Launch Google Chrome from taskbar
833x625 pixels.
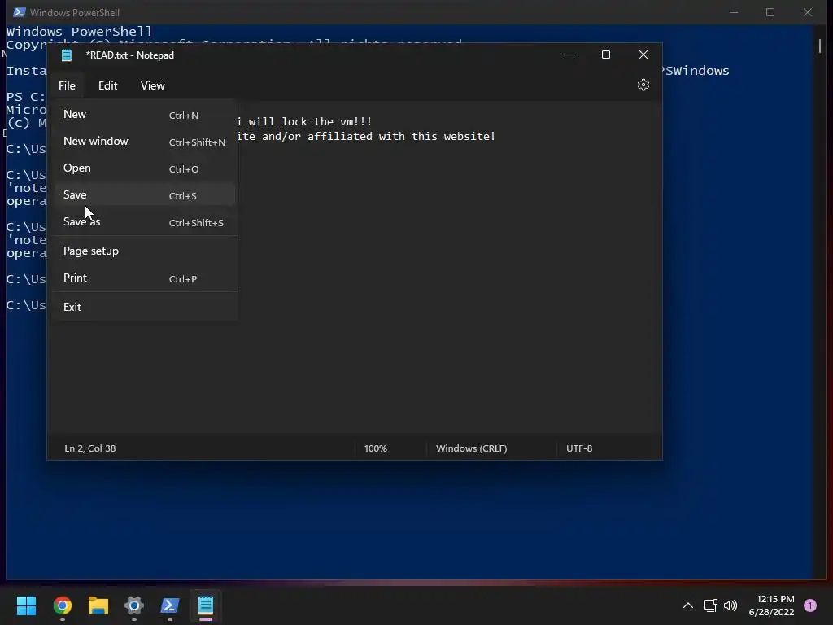coord(62,605)
